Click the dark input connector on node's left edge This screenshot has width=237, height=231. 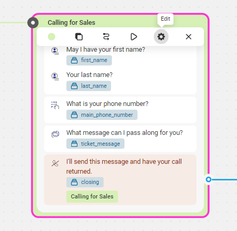pyautogui.click(x=33, y=23)
